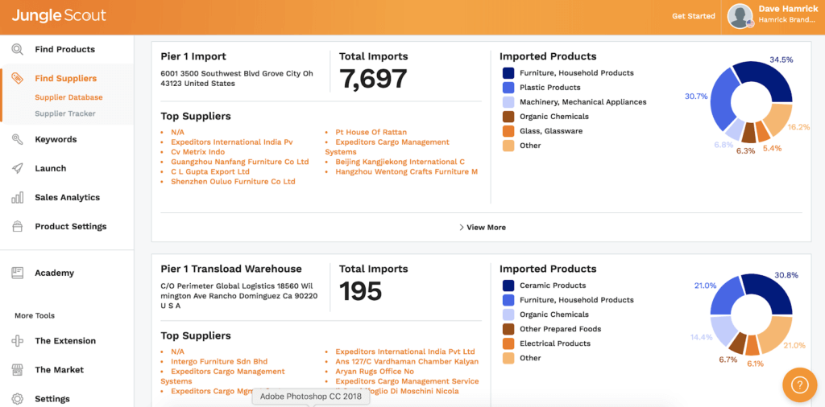Click the Sales Analytics bar chart icon
Screen dimensions: 825x407
[x=17, y=197]
